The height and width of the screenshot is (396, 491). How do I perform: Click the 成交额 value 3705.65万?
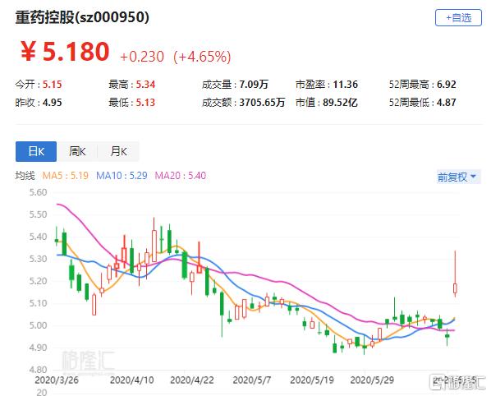coord(262,103)
